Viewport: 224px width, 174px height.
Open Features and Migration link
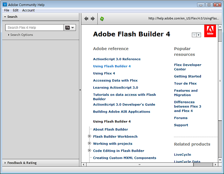(186, 93)
